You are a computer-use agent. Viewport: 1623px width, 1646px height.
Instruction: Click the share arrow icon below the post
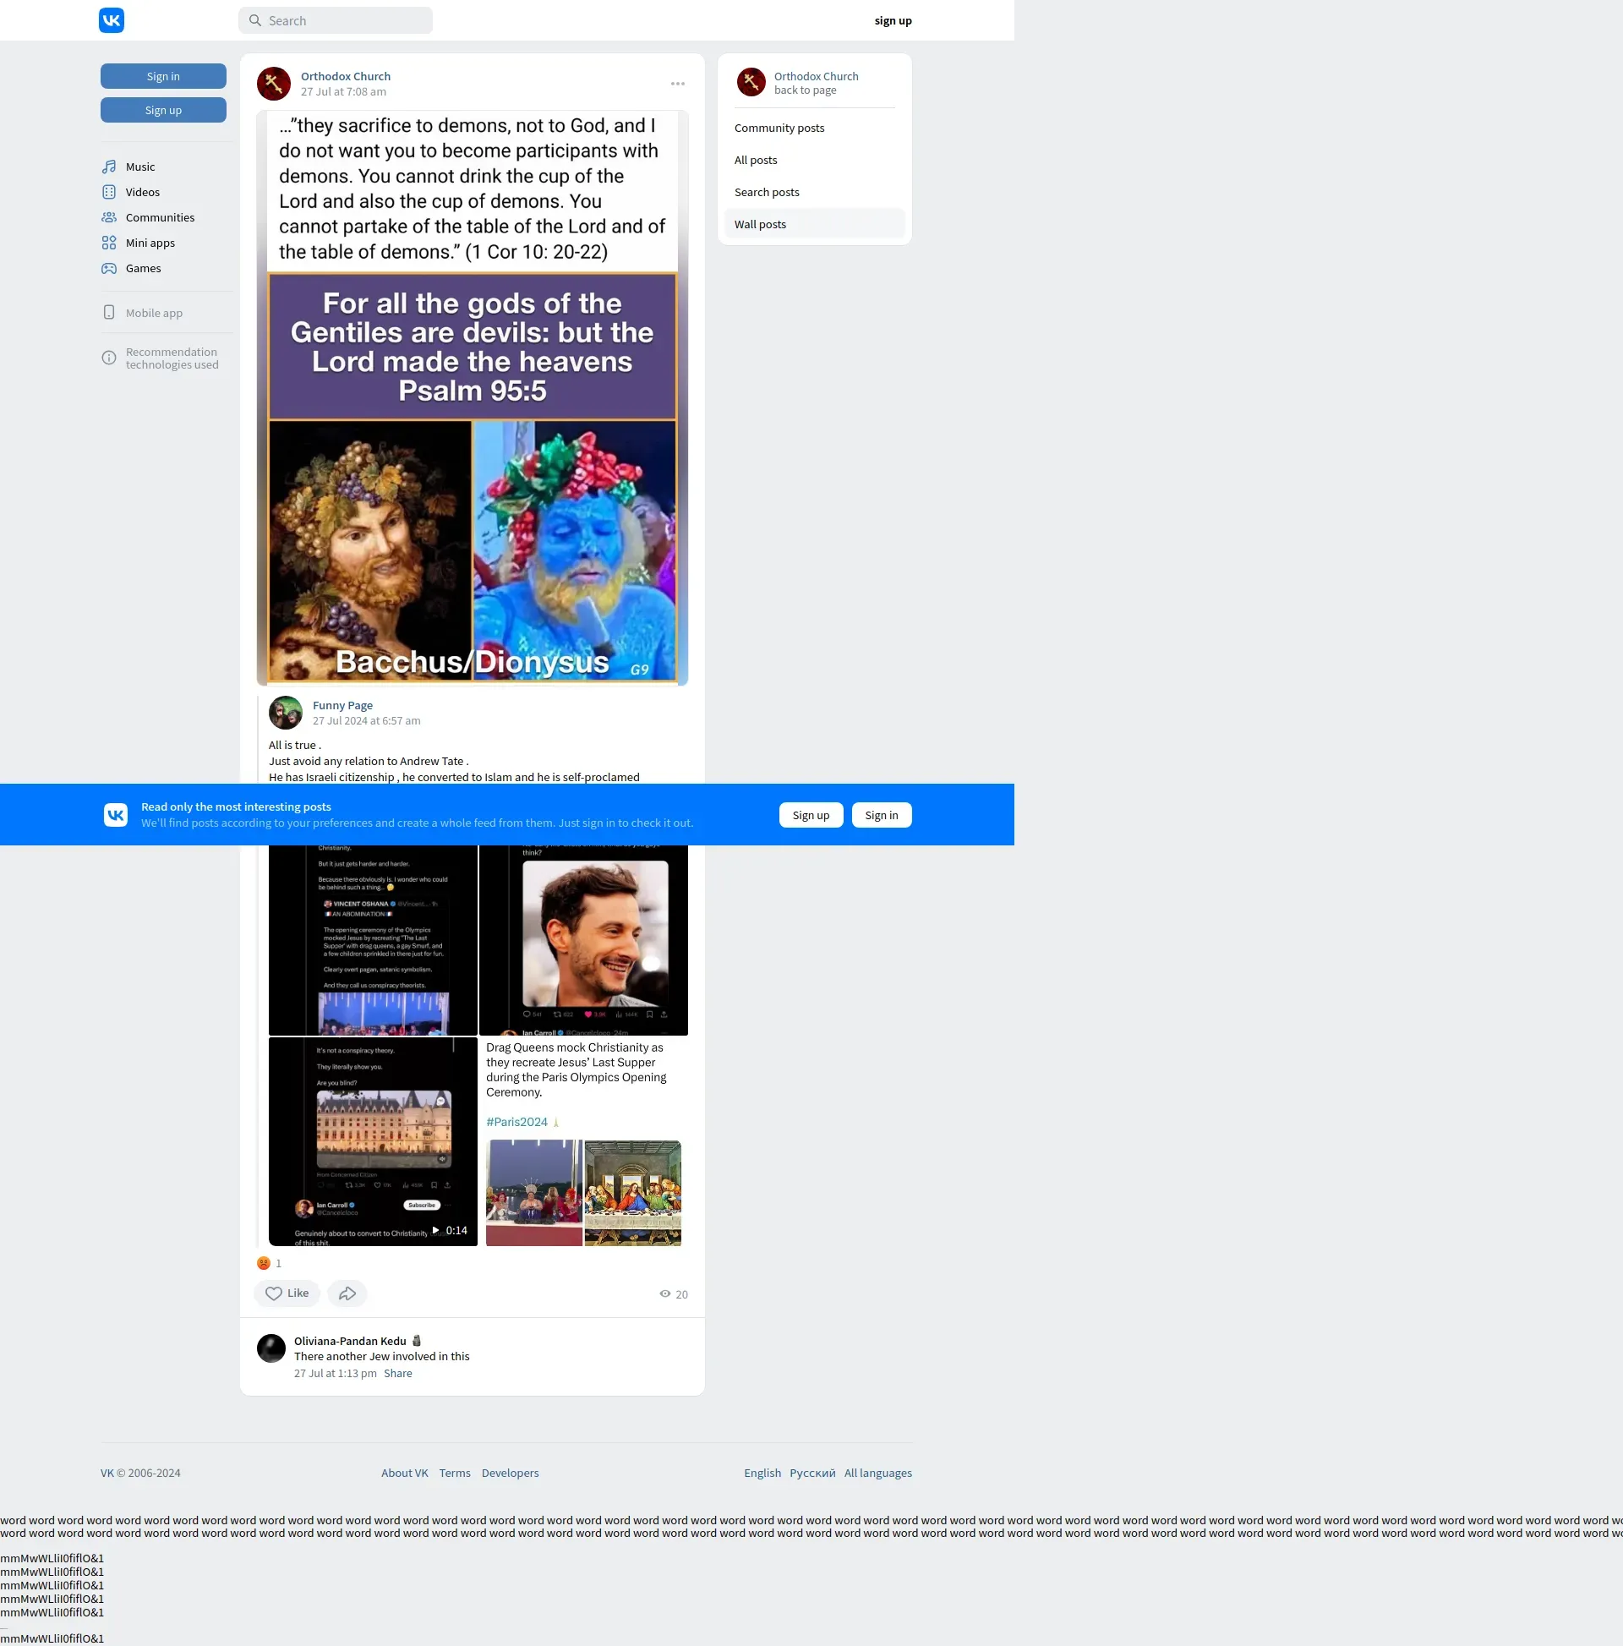click(347, 1293)
